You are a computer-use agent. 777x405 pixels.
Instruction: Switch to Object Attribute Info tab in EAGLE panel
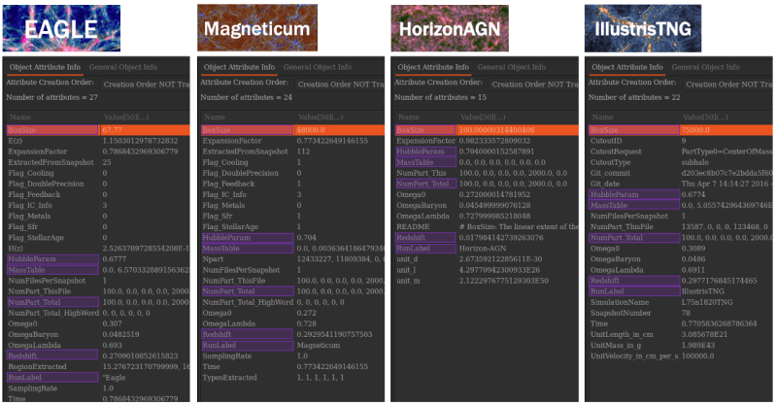(x=45, y=67)
